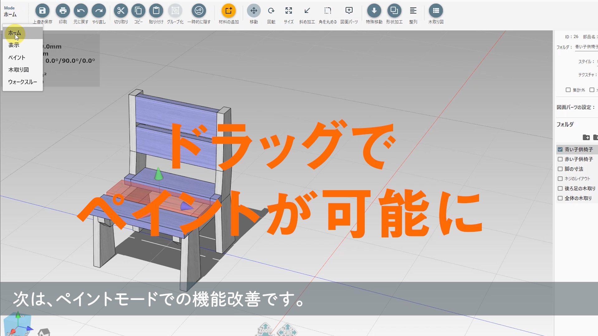This screenshot has height=336, width=598.
Task: Select the 角を丸める round corner tool
Action: click(328, 11)
